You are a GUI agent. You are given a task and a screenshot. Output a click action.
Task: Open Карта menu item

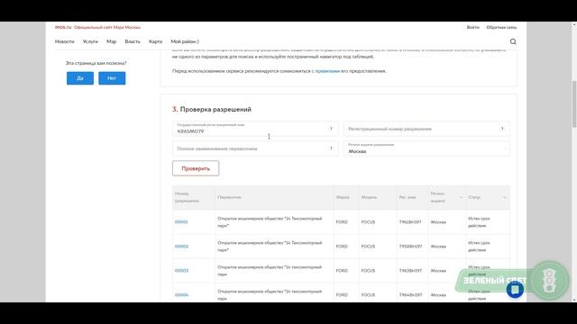[155, 41]
